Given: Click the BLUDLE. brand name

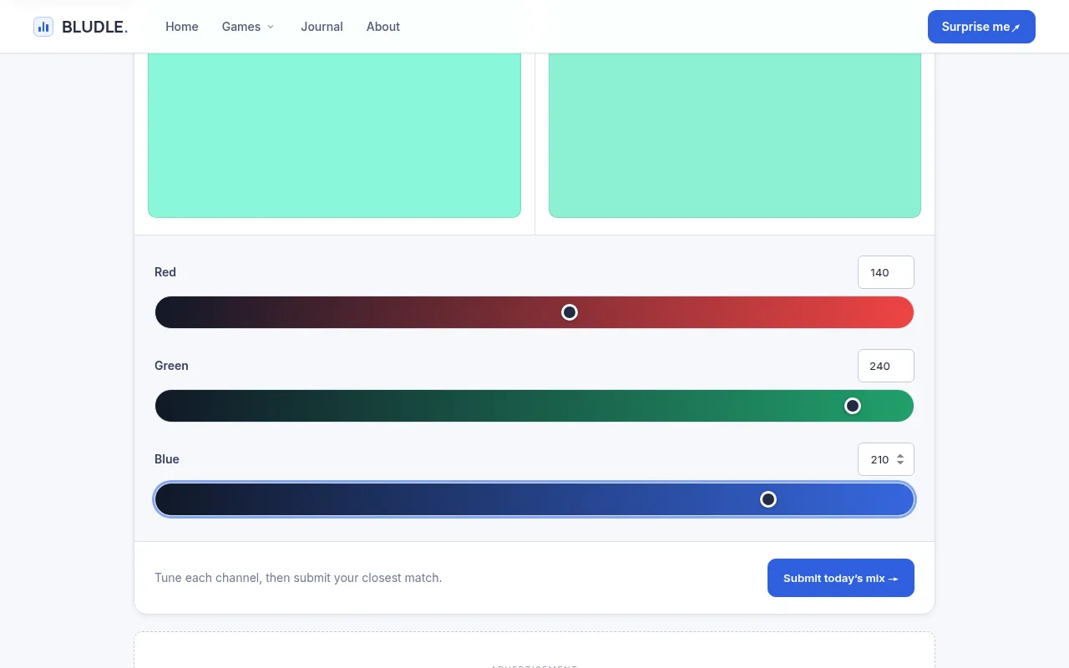Looking at the screenshot, I should (95, 27).
